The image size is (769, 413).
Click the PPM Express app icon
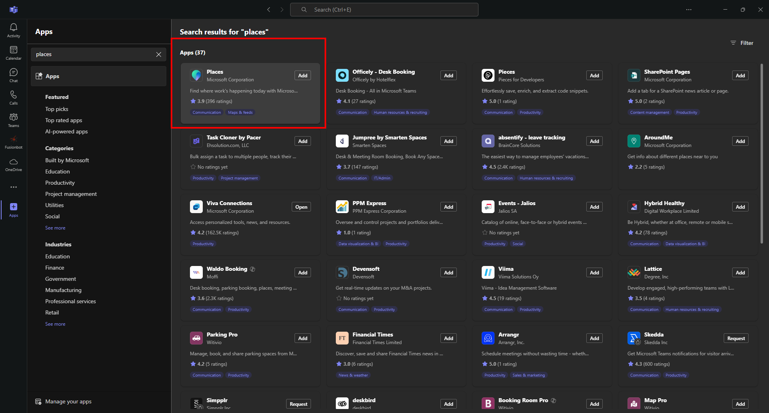tap(342, 207)
